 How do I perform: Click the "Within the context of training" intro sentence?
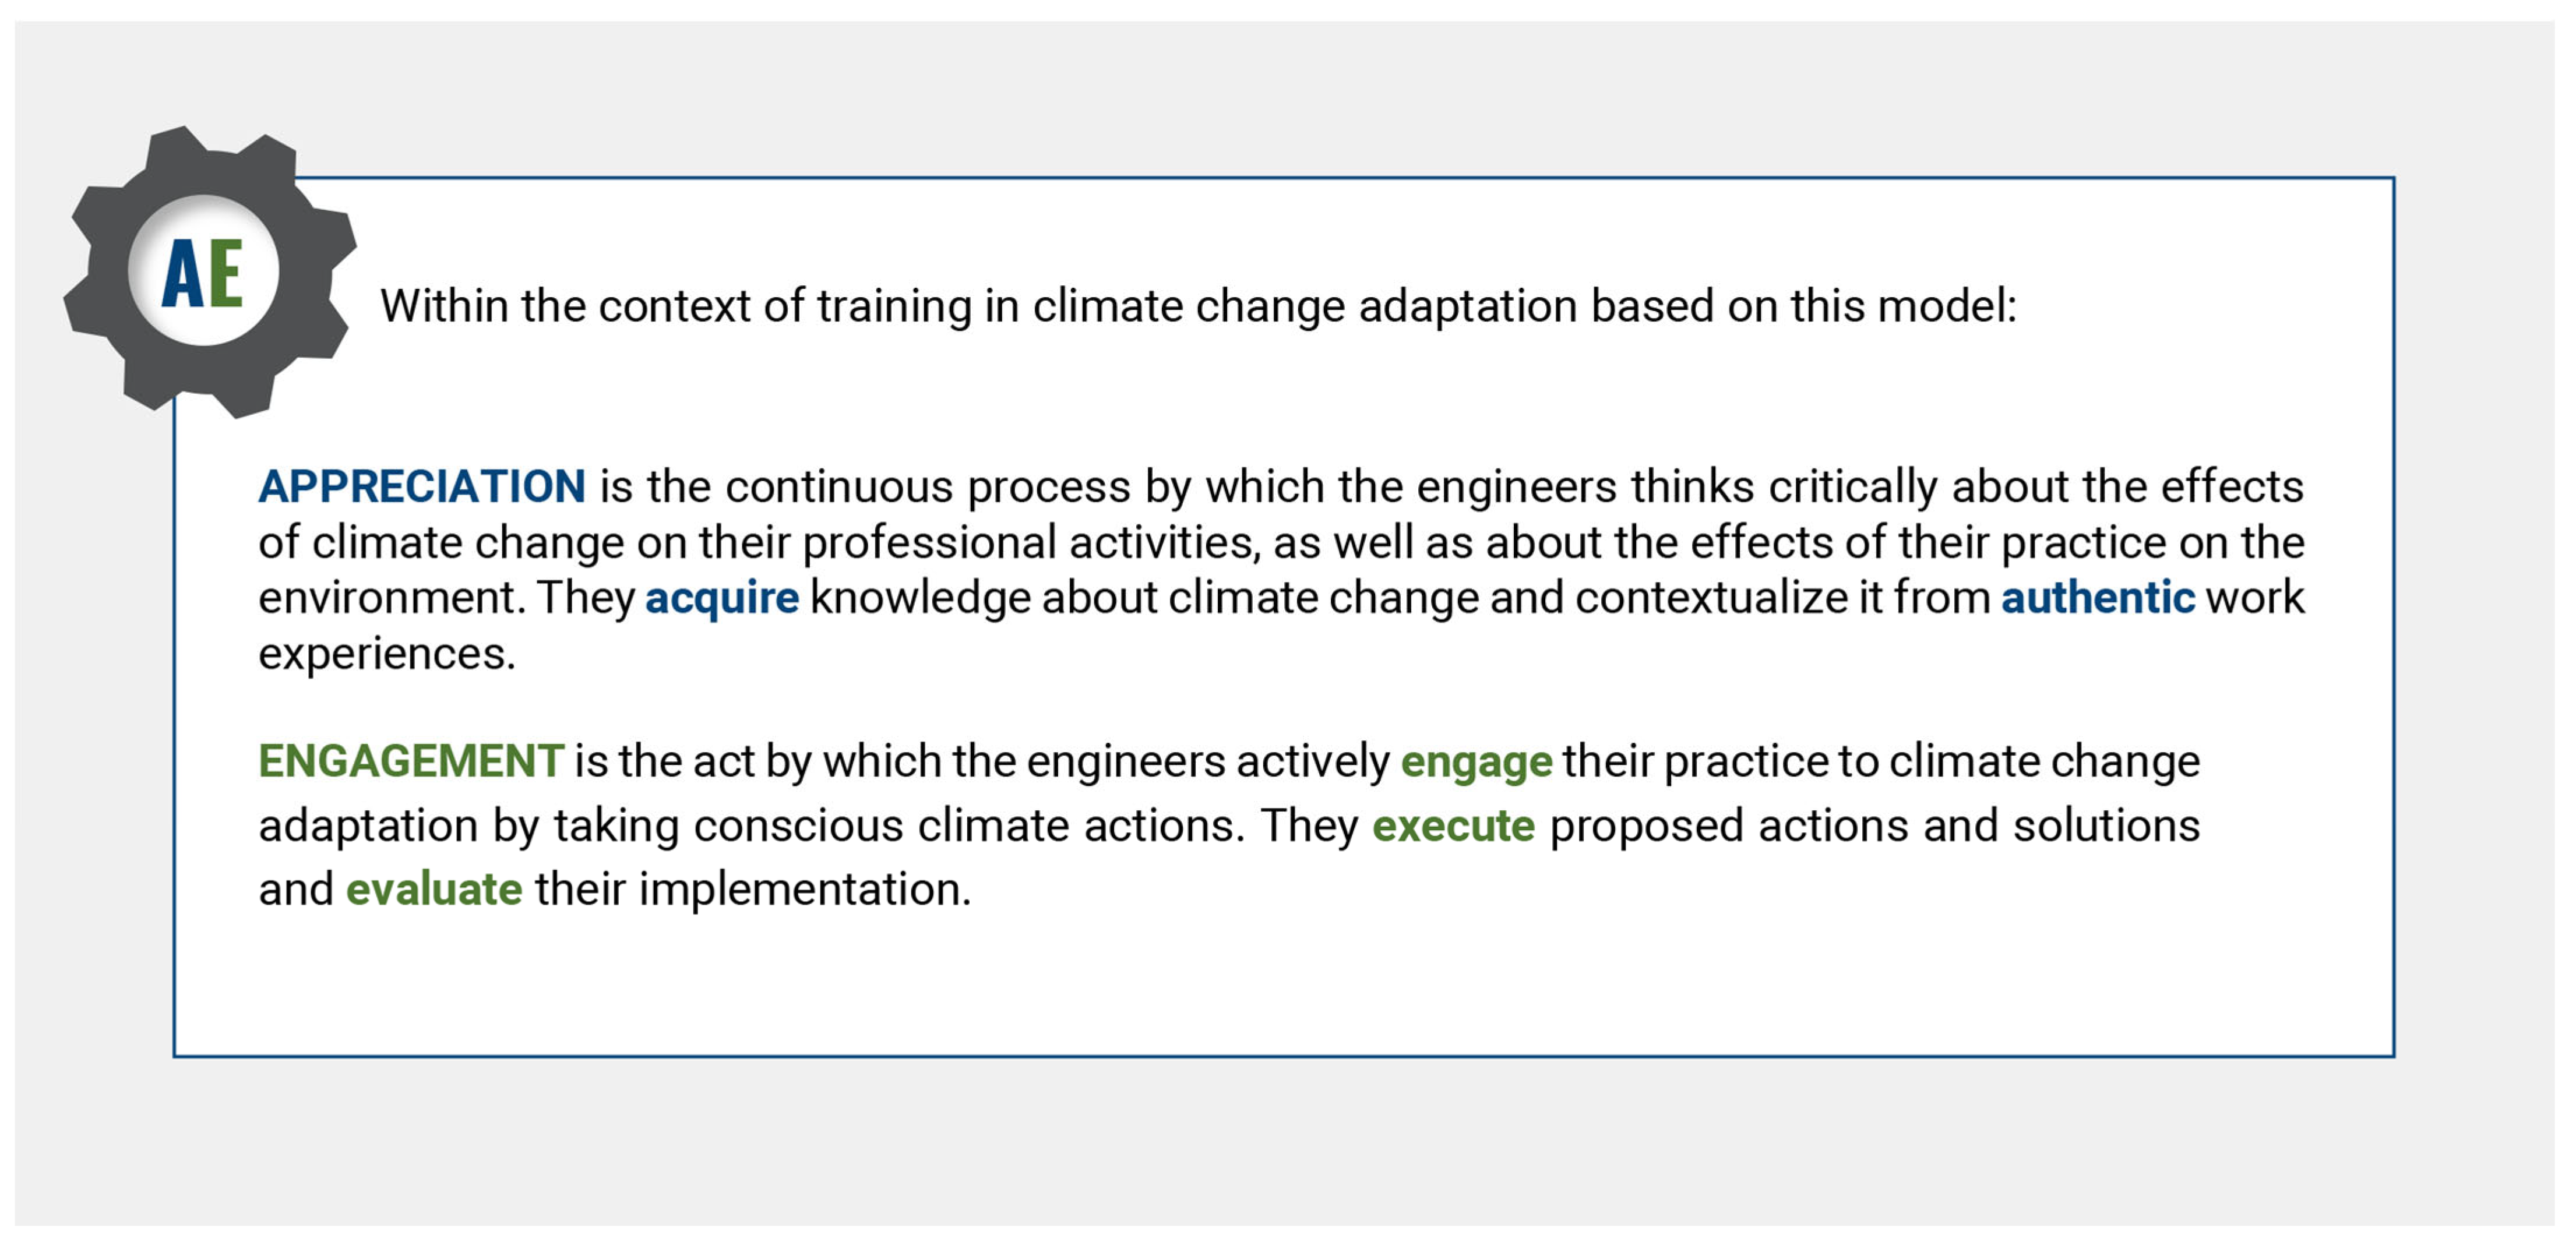coord(1198,306)
